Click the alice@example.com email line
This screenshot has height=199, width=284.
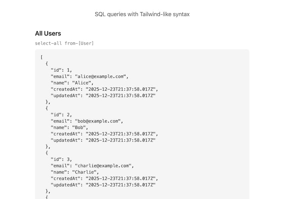(x=90, y=76)
